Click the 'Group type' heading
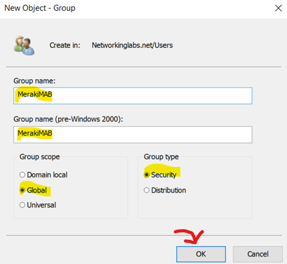 pos(161,156)
